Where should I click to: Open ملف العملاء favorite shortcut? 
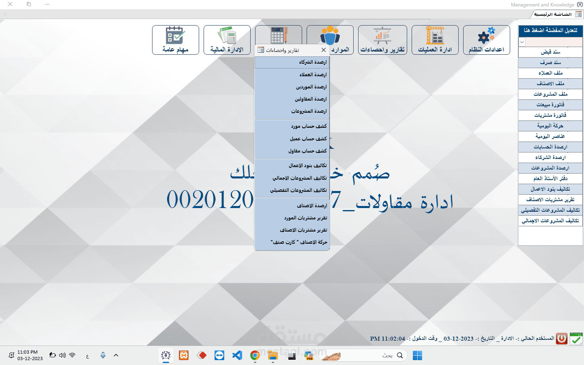(550, 73)
